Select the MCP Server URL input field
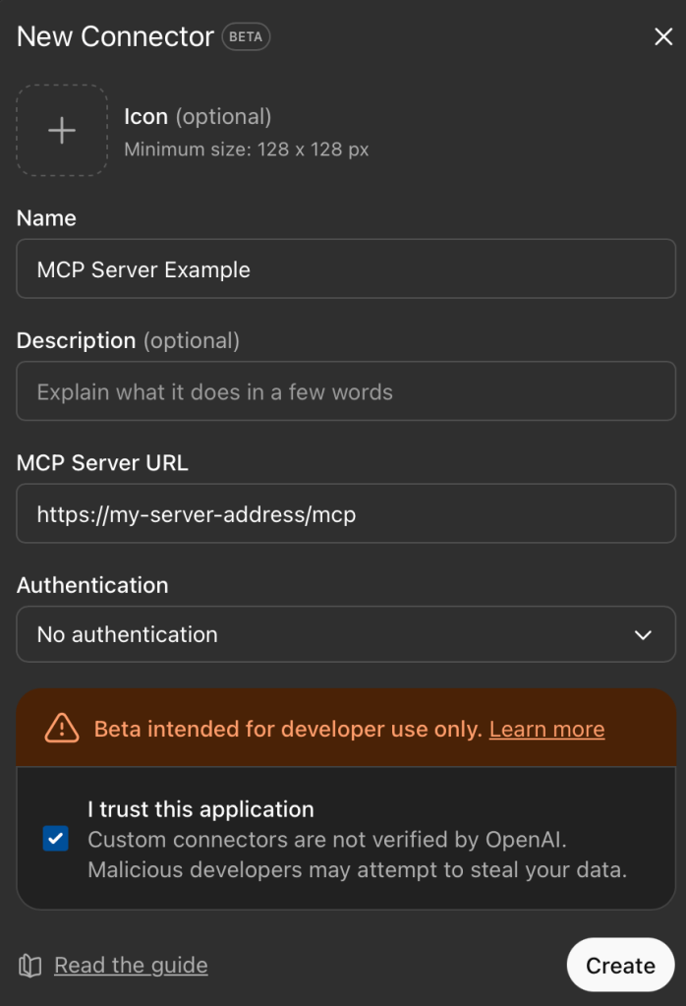 coord(345,513)
